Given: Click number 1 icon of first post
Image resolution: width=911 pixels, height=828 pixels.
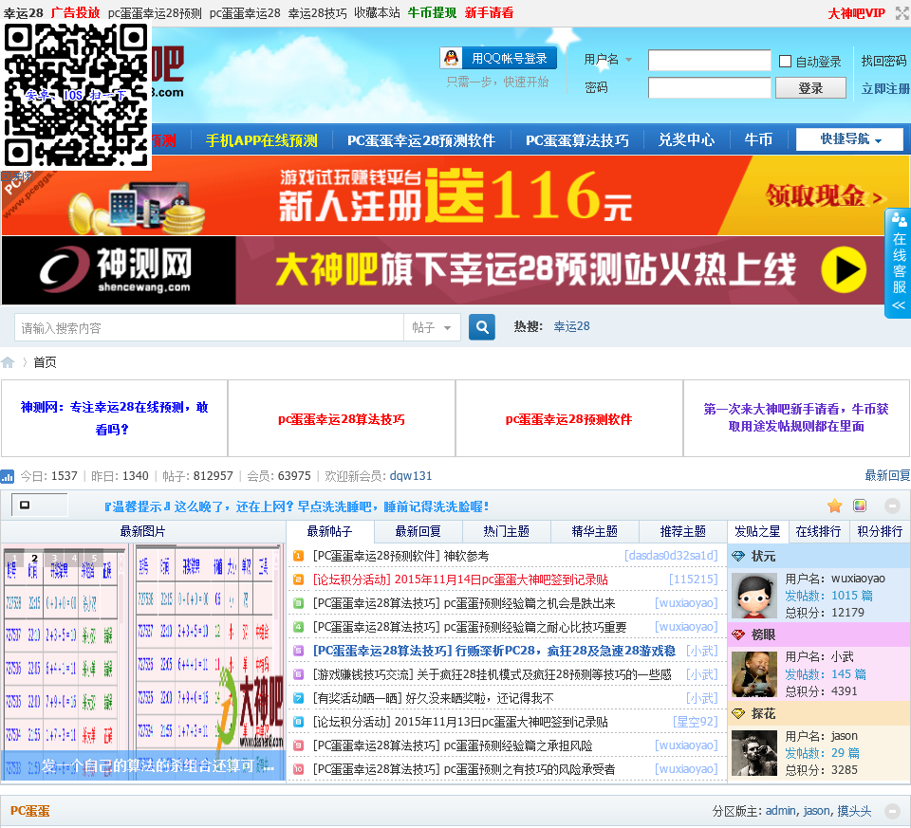Looking at the screenshot, I should click(298, 556).
